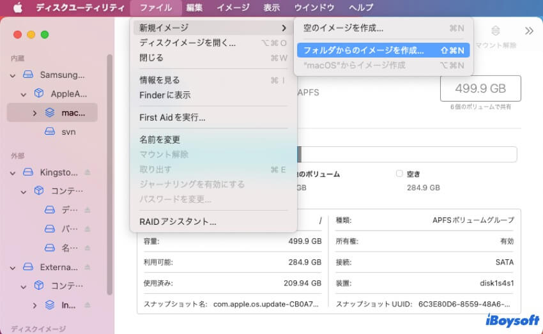Click the sidebar vertical scrollbar
Image resolution: width=543 pixels, height=334 pixels.
(x=109, y=175)
